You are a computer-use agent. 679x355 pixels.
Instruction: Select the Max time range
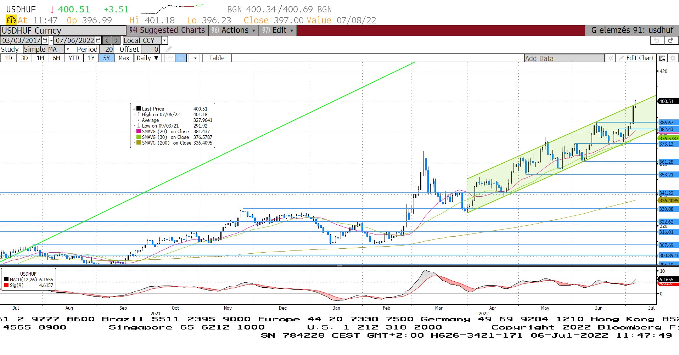click(x=124, y=58)
